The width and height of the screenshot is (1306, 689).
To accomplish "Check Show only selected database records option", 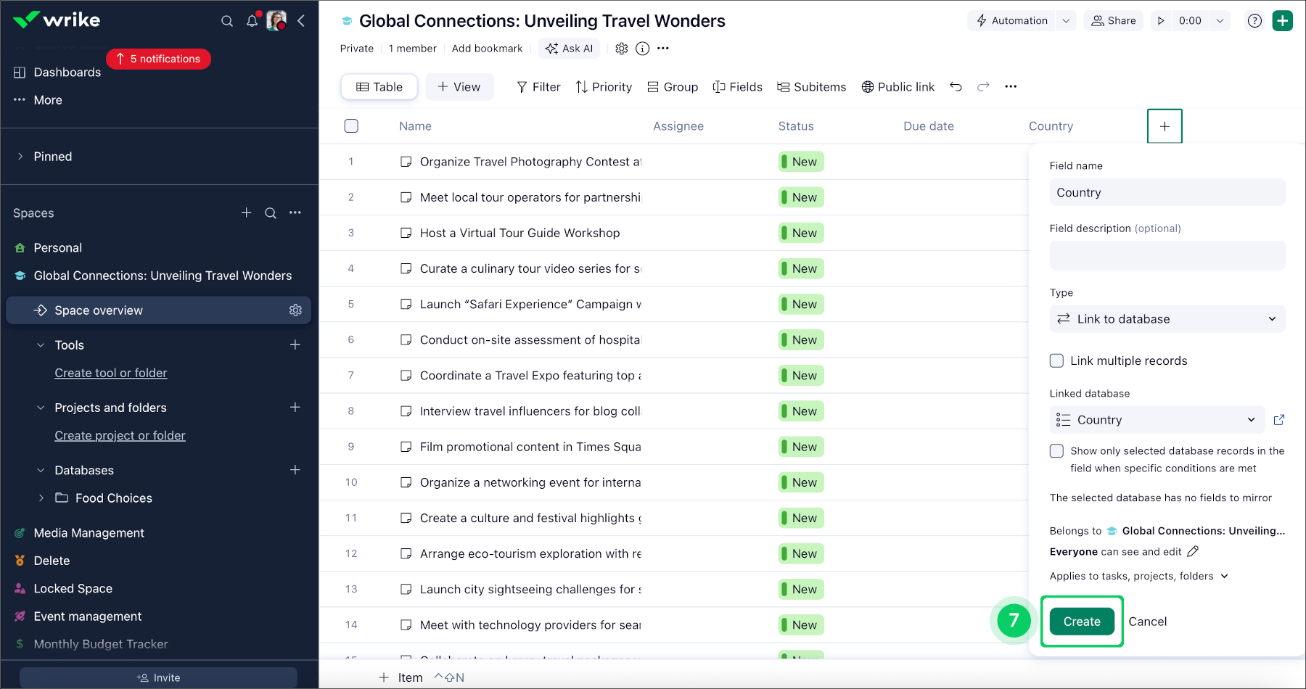I will coord(1057,451).
